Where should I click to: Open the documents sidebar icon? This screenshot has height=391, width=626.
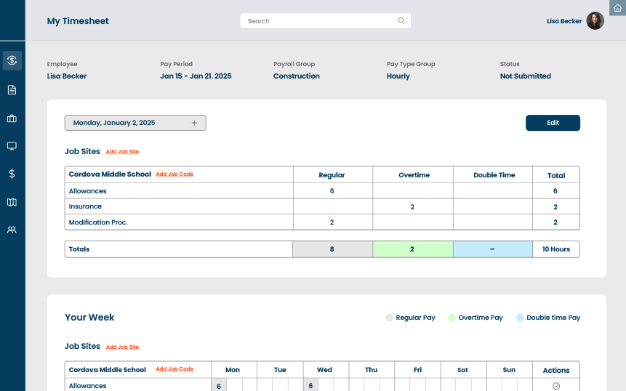point(12,90)
